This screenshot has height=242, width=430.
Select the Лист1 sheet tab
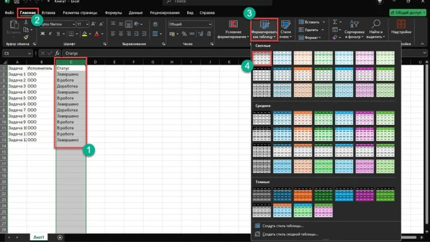tap(39, 238)
